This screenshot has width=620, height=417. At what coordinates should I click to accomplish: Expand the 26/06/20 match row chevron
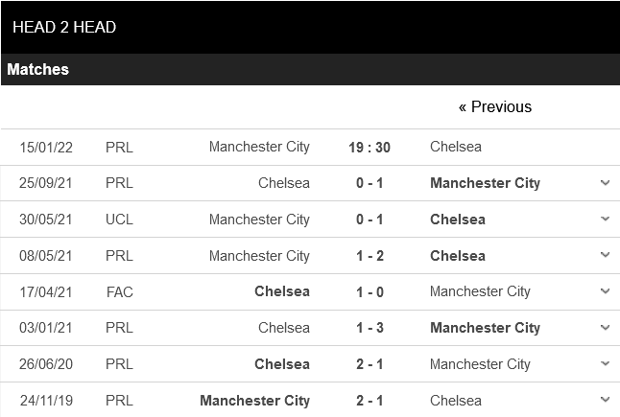(x=605, y=364)
